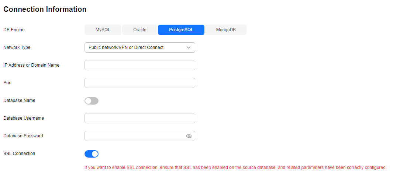
Task: Click the Database Username text box
Action: [140, 118]
